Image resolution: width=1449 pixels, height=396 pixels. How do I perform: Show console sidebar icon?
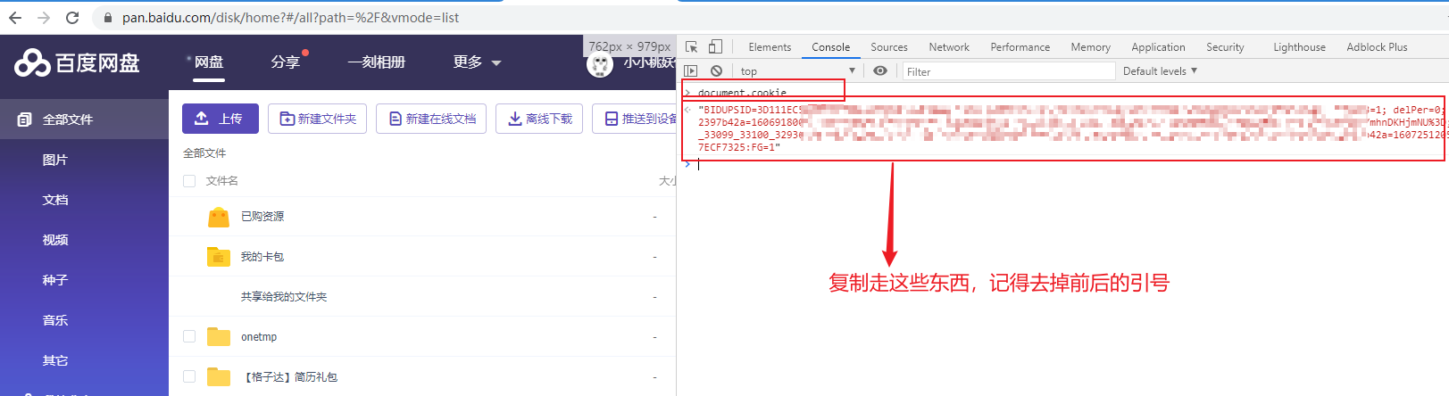pos(691,70)
